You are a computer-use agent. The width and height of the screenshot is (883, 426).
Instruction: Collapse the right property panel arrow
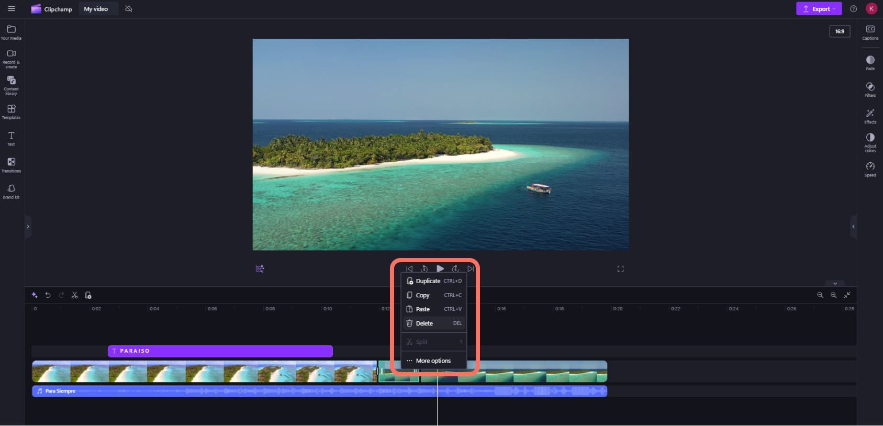(853, 227)
